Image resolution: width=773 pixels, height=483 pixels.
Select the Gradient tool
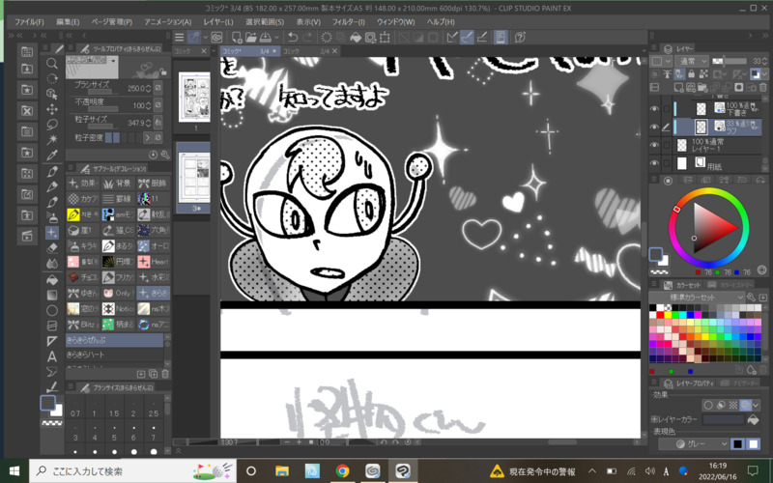(x=52, y=295)
